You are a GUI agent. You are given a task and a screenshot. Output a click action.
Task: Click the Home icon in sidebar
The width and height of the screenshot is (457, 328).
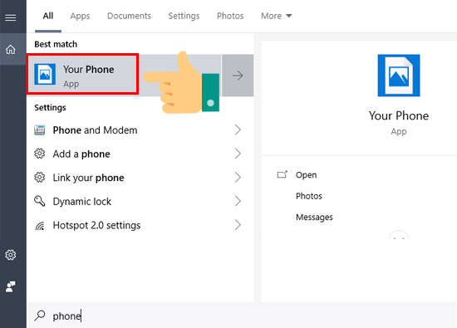(x=11, y=49)
